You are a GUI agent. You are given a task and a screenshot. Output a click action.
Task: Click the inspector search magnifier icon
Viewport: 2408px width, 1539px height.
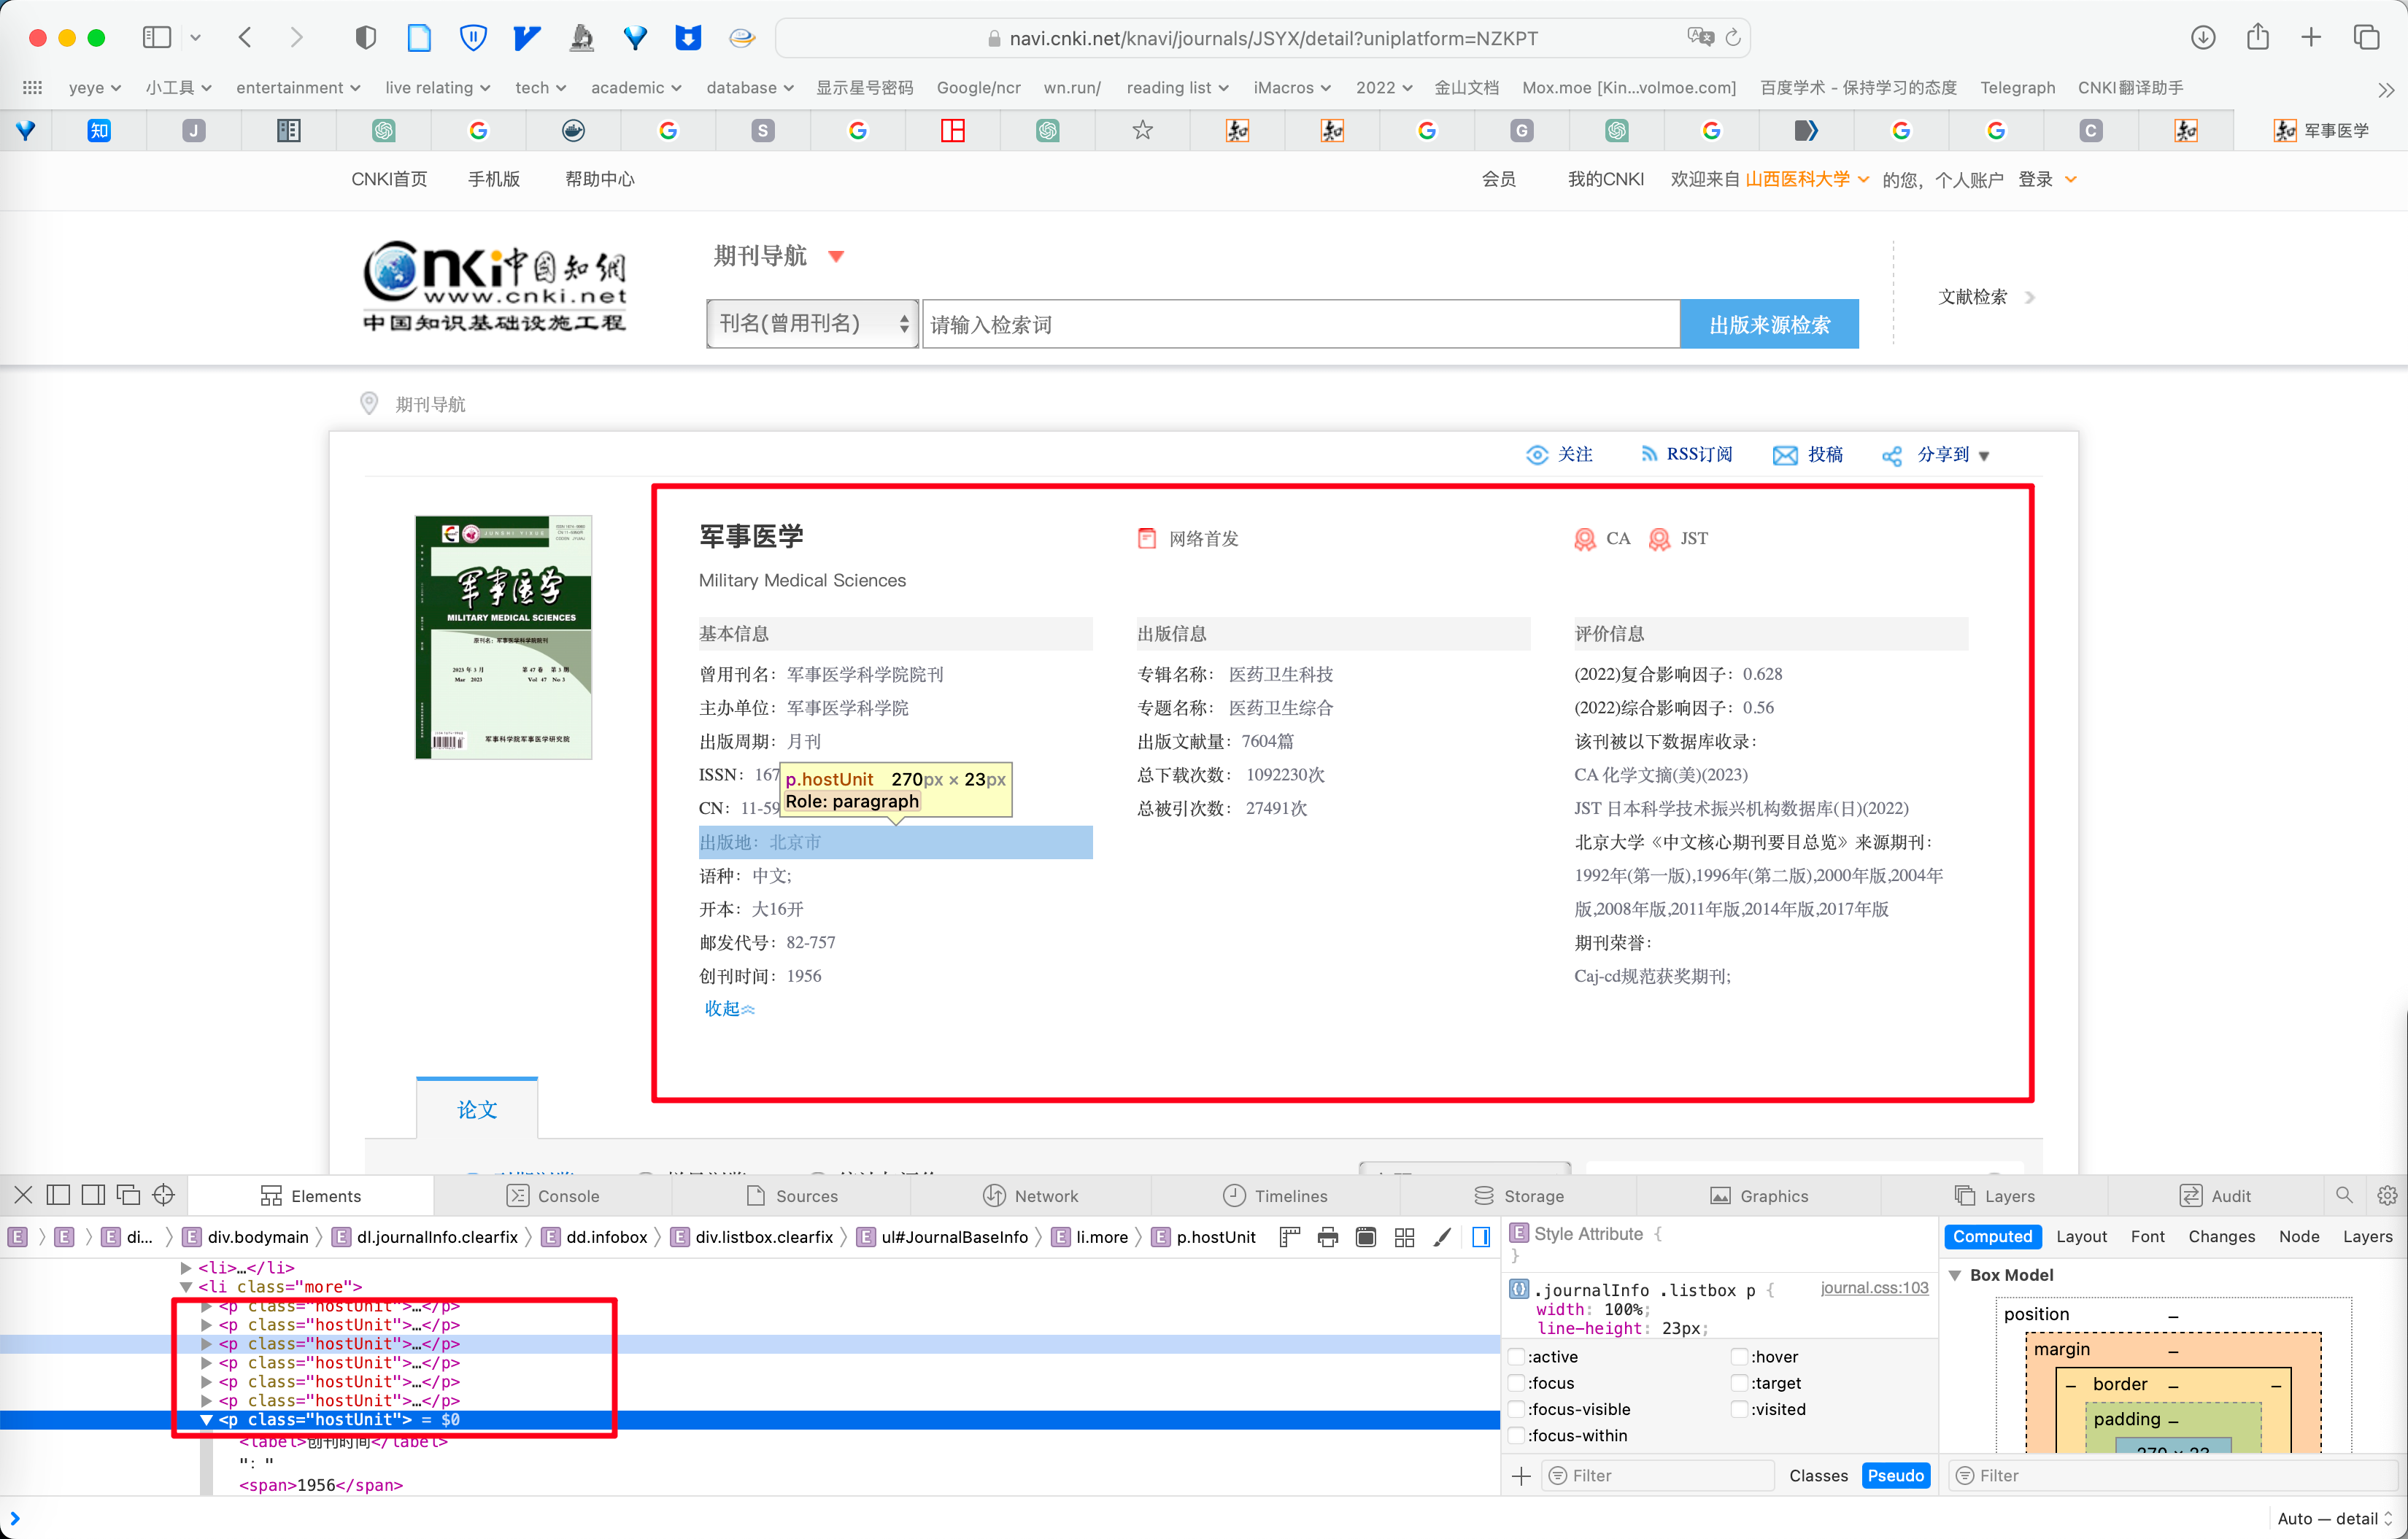click(2344, 1195)
